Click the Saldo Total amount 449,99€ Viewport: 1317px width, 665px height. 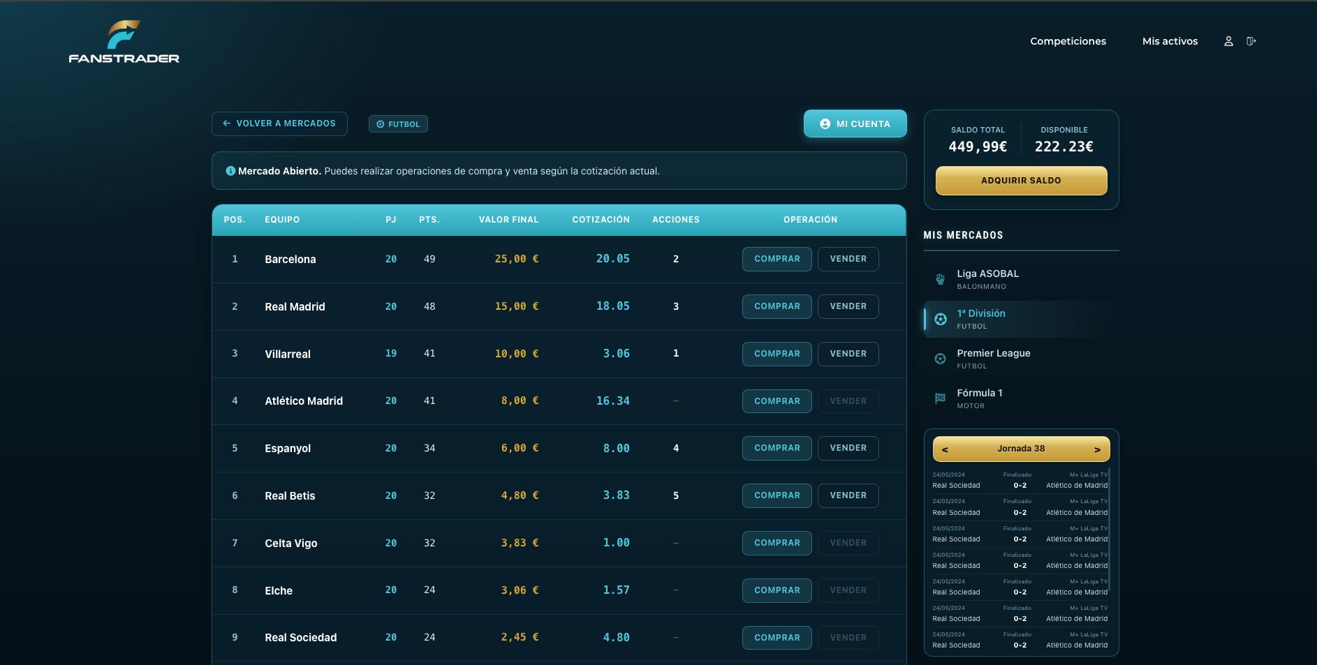[x=978, y=147]
